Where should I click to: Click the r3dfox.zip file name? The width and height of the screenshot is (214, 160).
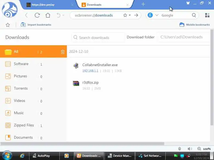[x=90, y=82]
